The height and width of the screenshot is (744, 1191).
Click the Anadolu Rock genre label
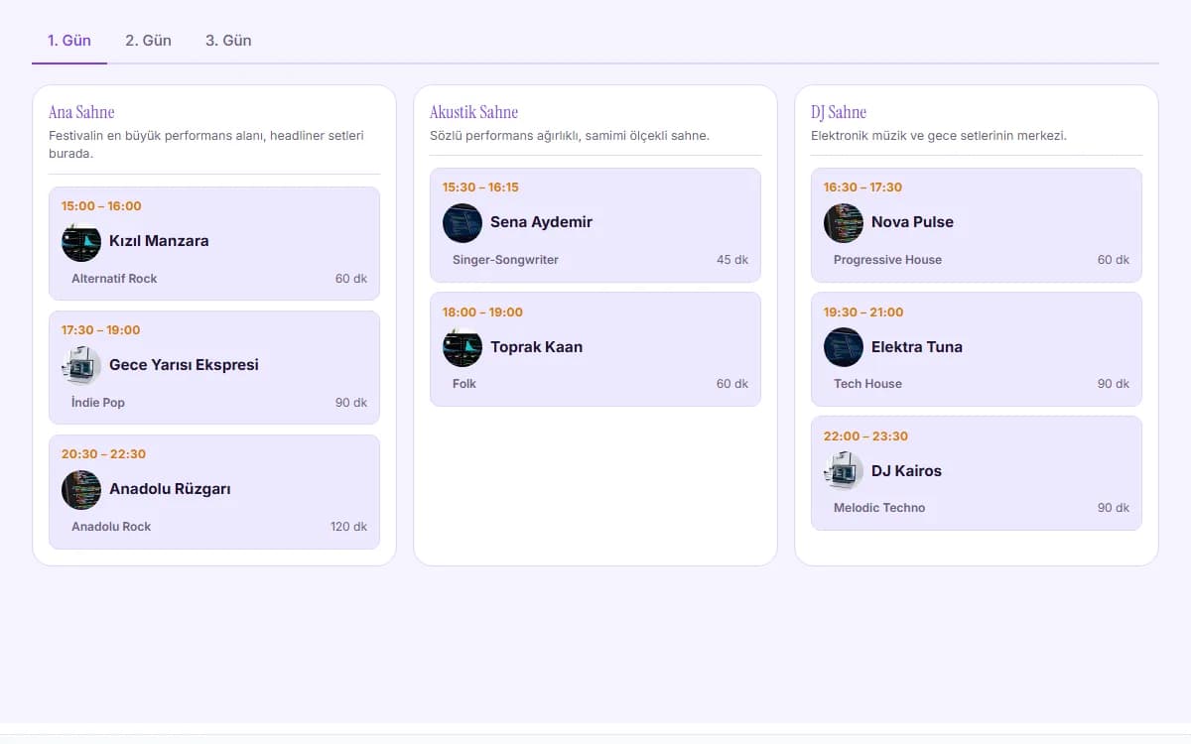click(111, 527)
